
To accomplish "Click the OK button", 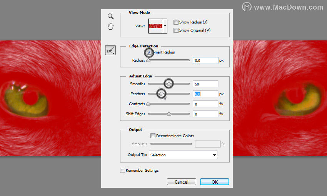I will (x=215, y=182).
